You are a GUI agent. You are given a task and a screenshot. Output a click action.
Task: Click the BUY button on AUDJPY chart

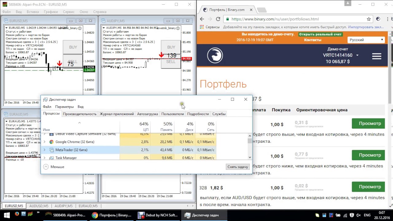(x=171, y=47)
